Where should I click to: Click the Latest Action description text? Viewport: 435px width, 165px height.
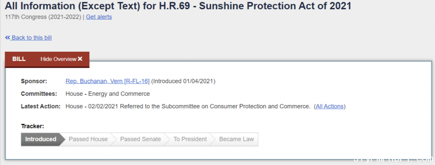pyautogui.click(x=187, y=106)
